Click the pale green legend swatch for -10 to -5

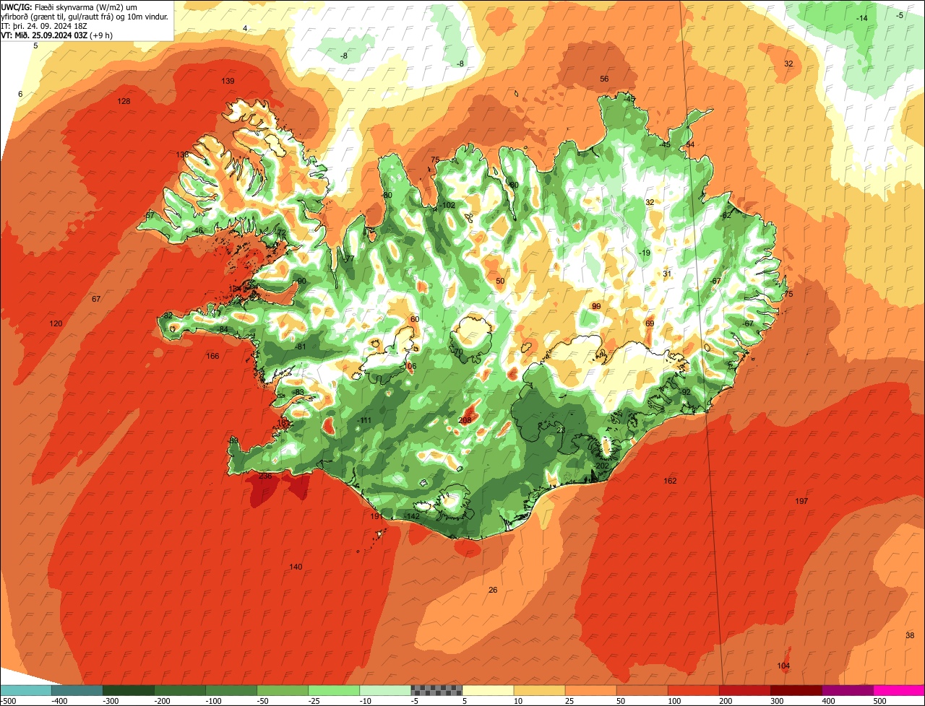[385, 690]
